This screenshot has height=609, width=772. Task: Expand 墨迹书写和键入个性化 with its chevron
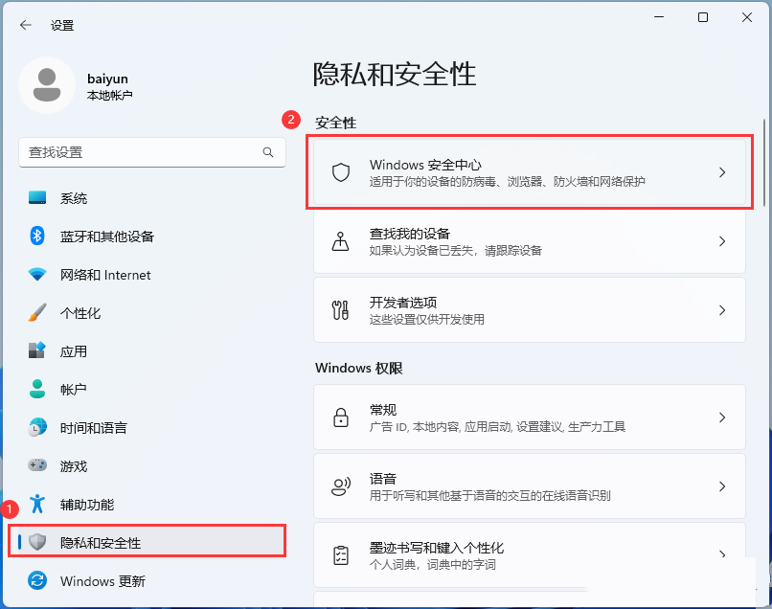(722, 553)
